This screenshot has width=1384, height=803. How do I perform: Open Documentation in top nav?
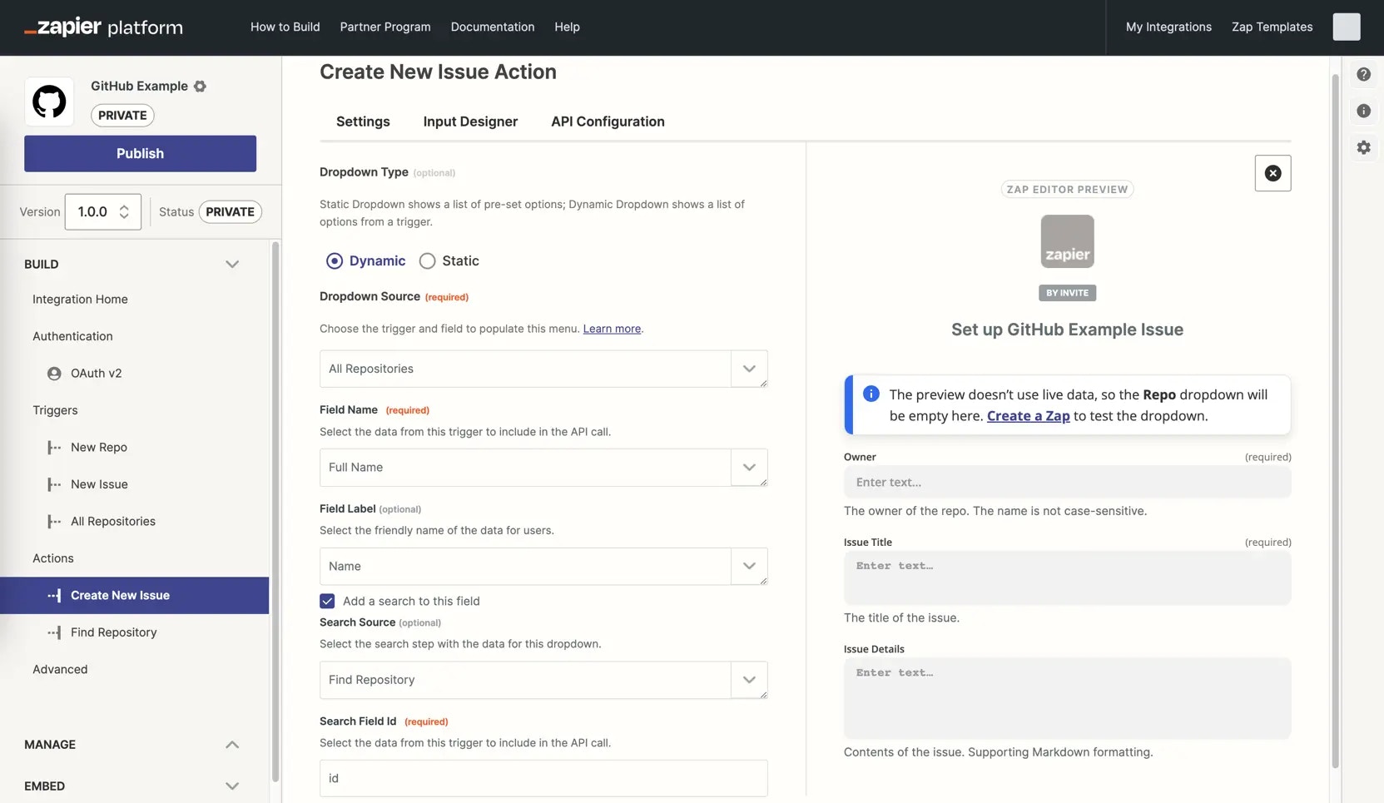(493, 27)
